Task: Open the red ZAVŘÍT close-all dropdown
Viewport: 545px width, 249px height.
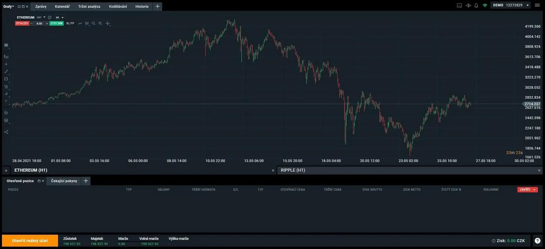Action: pos(527,190)
